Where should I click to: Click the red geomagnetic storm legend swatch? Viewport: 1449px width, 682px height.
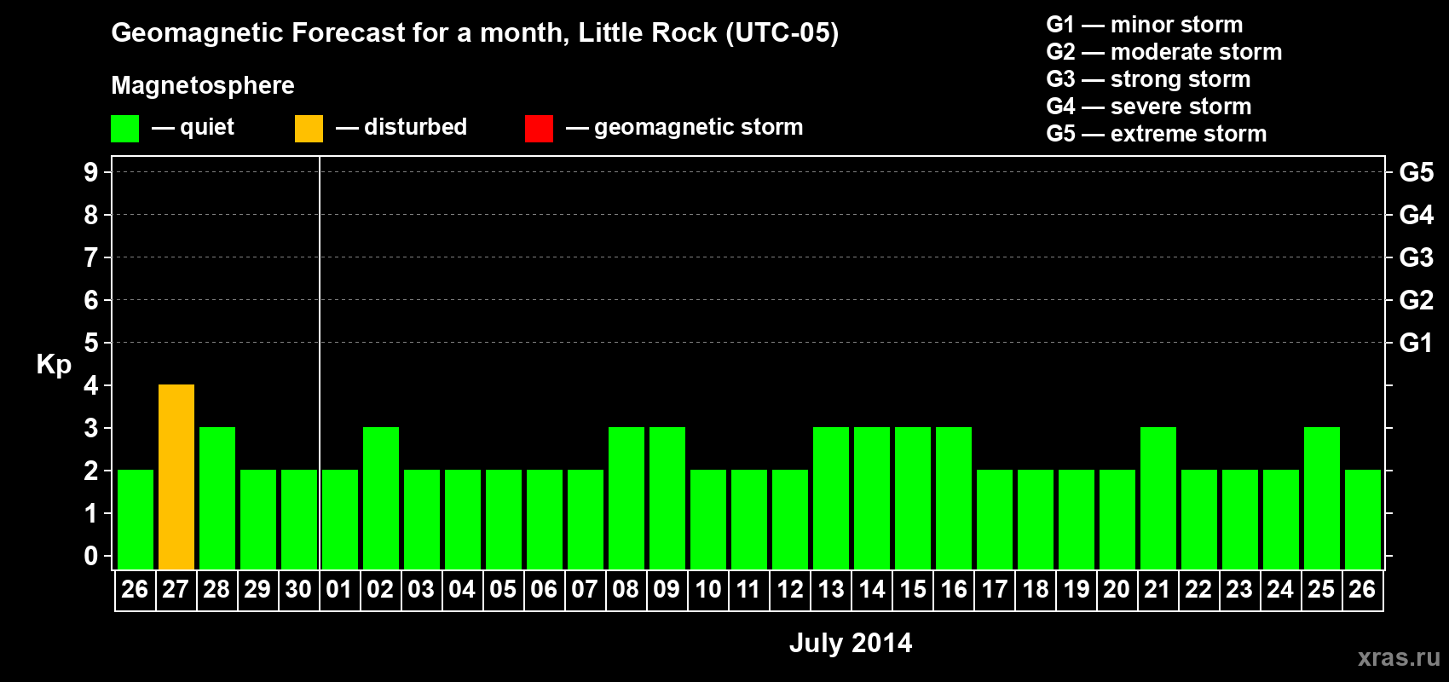pyautogui.click(x=539, y=129)
